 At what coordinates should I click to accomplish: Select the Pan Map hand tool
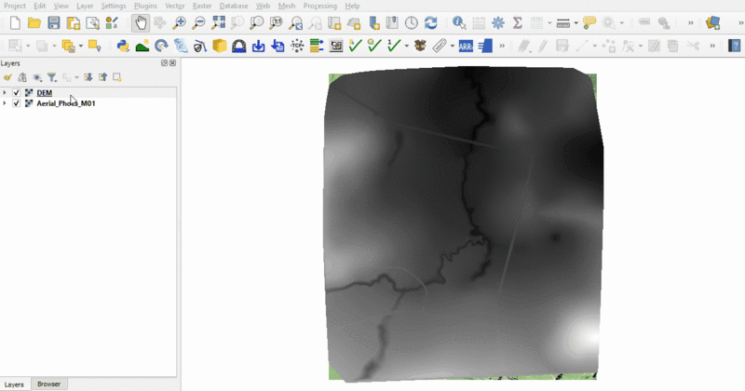pyautogui.click(x=141, y=23)
